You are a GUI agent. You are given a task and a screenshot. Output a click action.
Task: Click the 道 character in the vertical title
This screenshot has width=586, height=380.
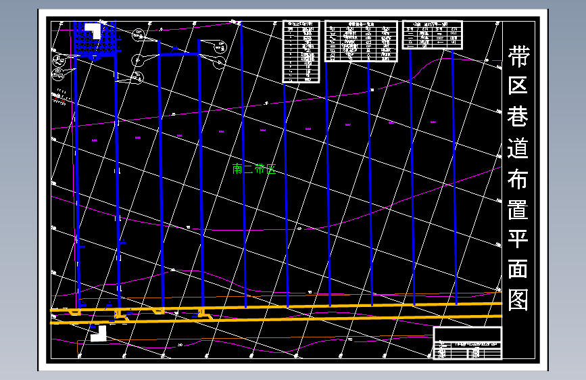point(518,147)
